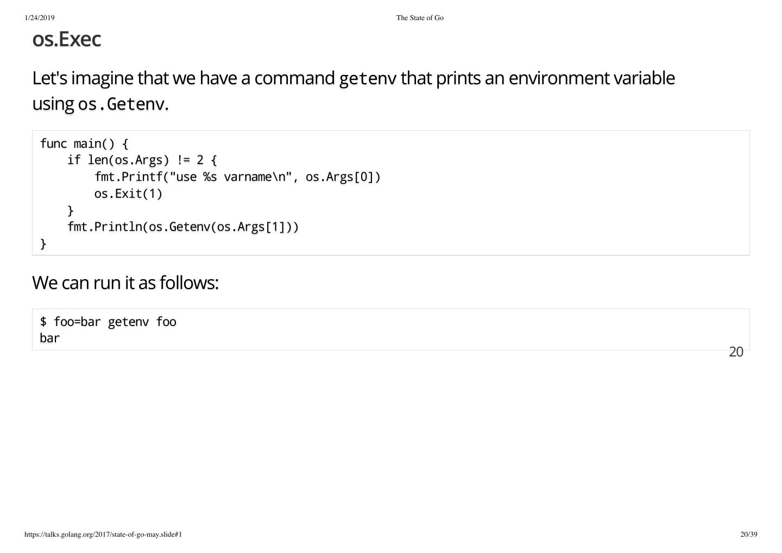Select the fmt.Printf code line
Screen dimensions: 782x553
237,177
